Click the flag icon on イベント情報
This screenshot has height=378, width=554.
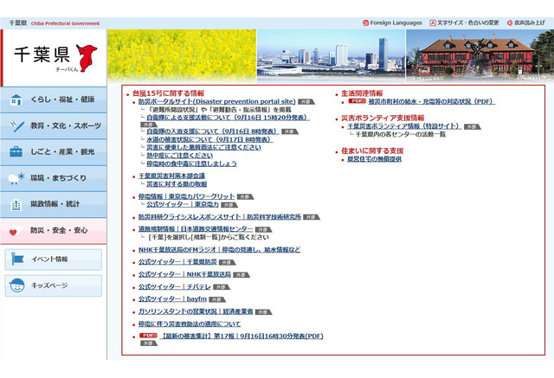pyautogui.click(x=17, y=259)
